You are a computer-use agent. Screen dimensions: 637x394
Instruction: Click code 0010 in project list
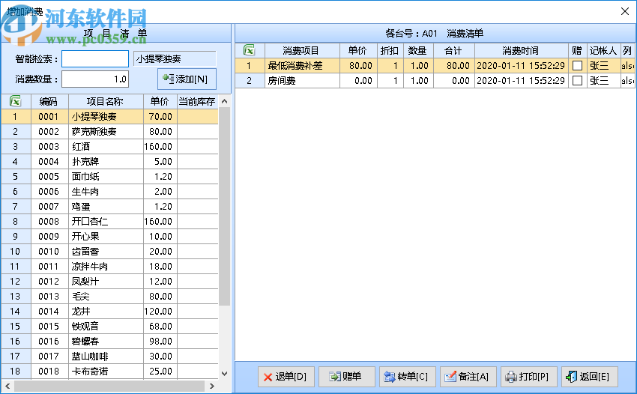49,252
